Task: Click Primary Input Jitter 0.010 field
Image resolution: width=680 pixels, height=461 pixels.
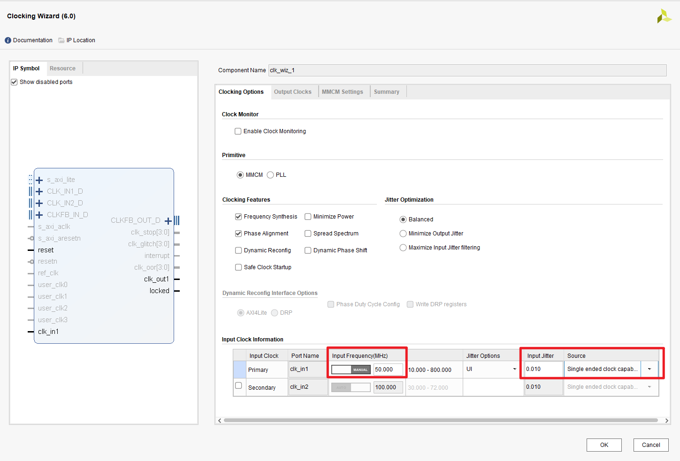Action: (x=544, y=369)
